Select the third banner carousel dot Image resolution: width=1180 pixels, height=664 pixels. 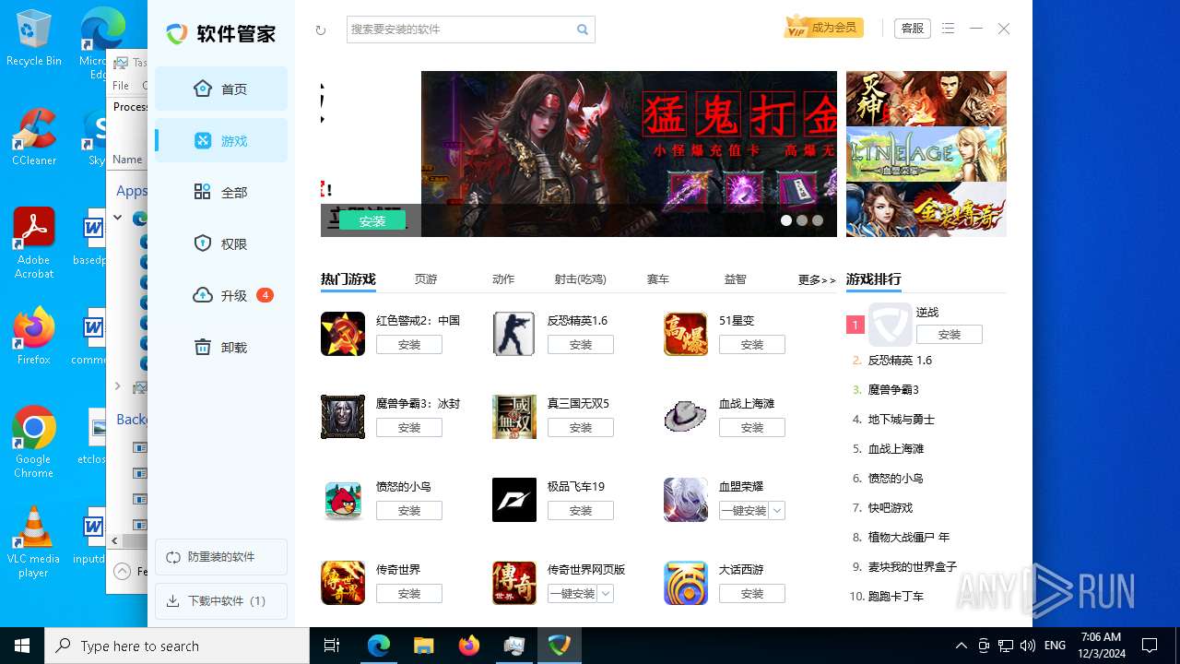point(818,220)
